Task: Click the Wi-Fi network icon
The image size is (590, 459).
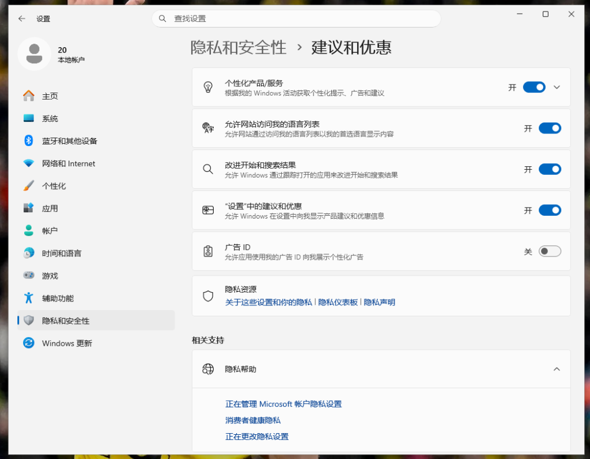Action: pyautogui.click(x=29, y=163)
